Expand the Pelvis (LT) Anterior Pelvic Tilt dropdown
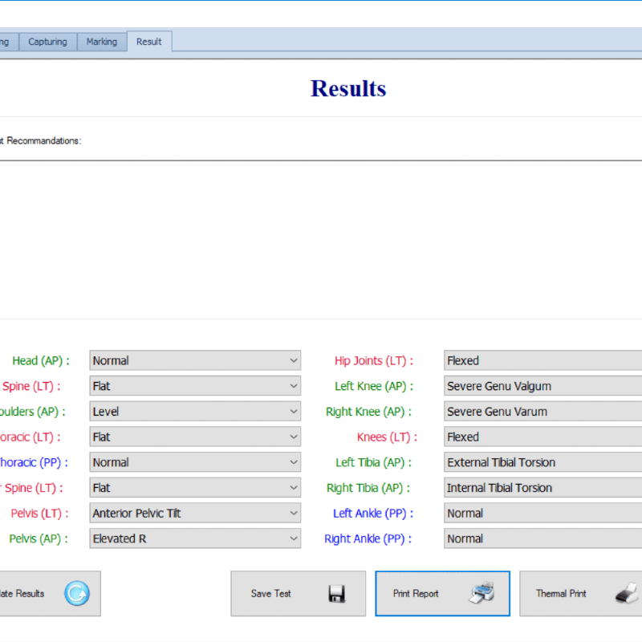 [x=195, y=514]
